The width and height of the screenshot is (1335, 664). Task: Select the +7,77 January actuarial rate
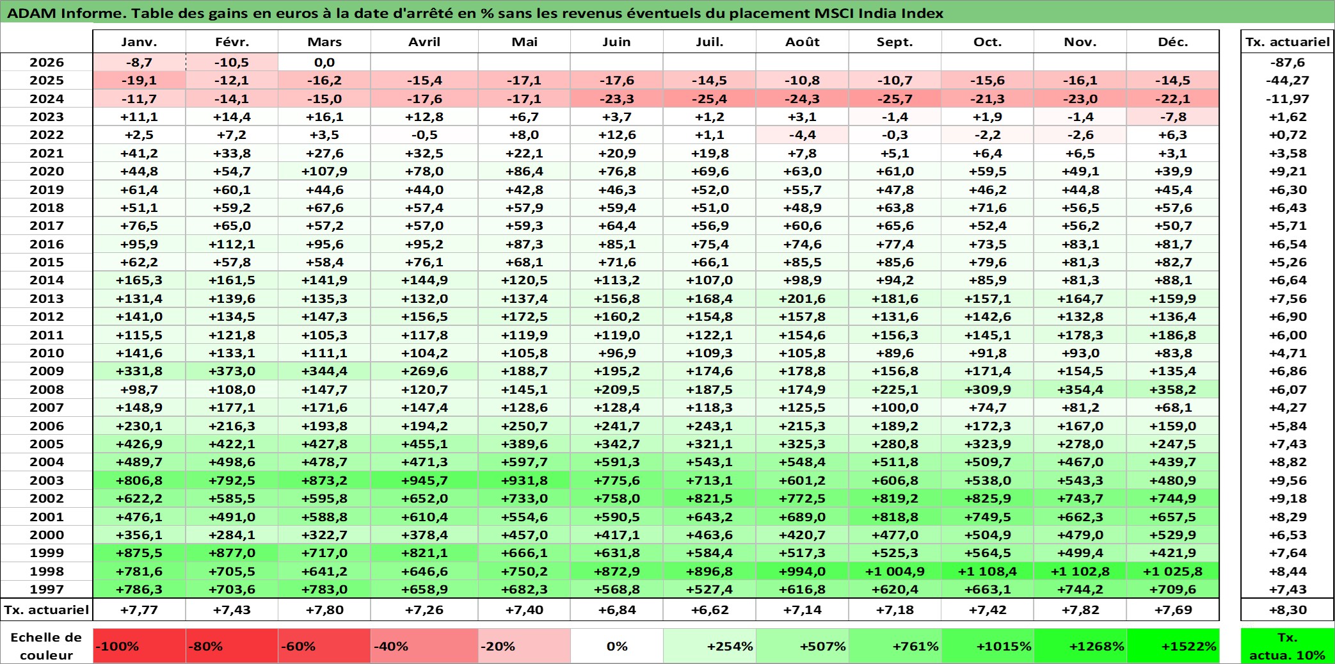[140, 610]
